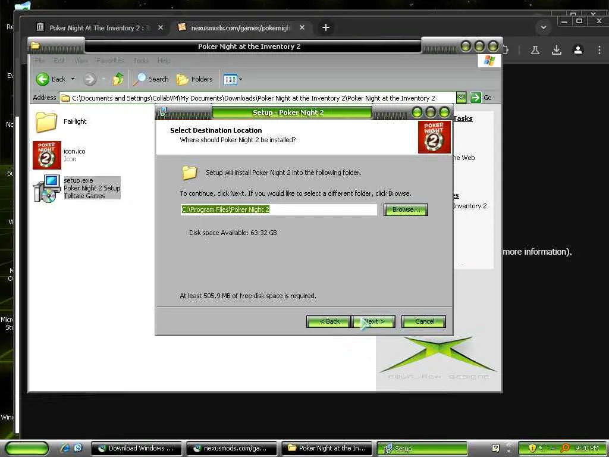Expand the Address bar dropdown

(461, 98)
